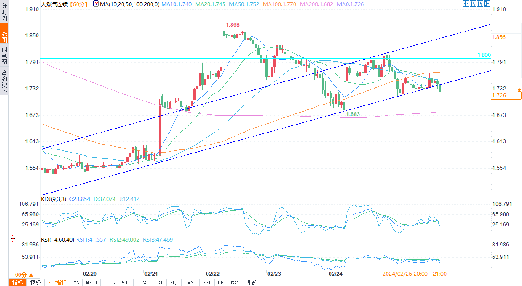522x286 pixels.
Task: Click the K:28.854 value
Action: point(79,199)
